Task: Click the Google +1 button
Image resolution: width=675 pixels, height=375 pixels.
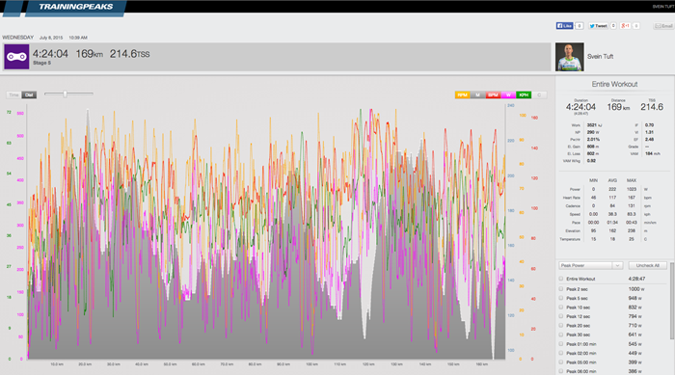Action: 625,26
